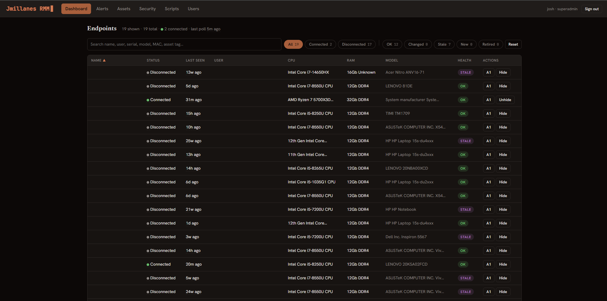Viewport: 607px width, 301px height.
Task: Click A1 for LENOVO 20KSA02FCD
Action: (488, 264)
